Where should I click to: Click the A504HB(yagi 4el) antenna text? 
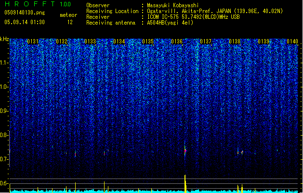170,23
